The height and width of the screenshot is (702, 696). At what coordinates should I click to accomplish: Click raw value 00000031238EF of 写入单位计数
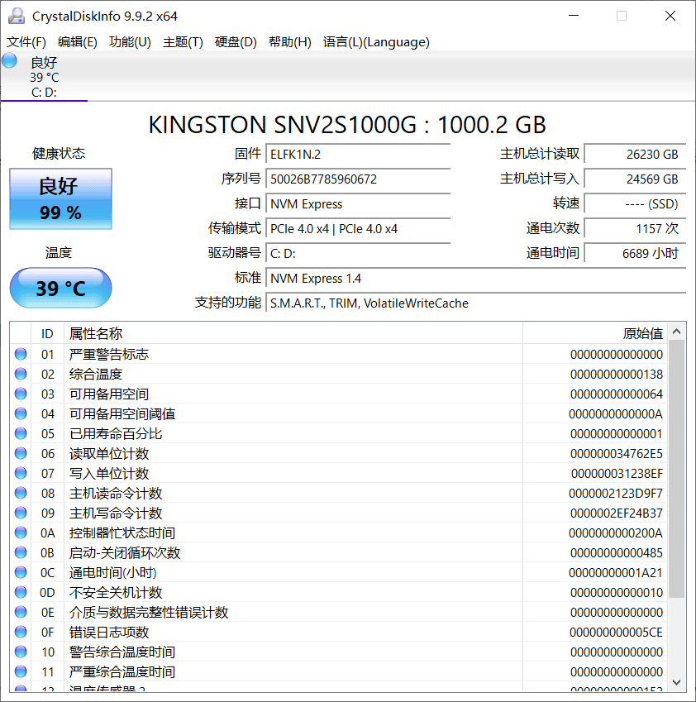point(617,474)
